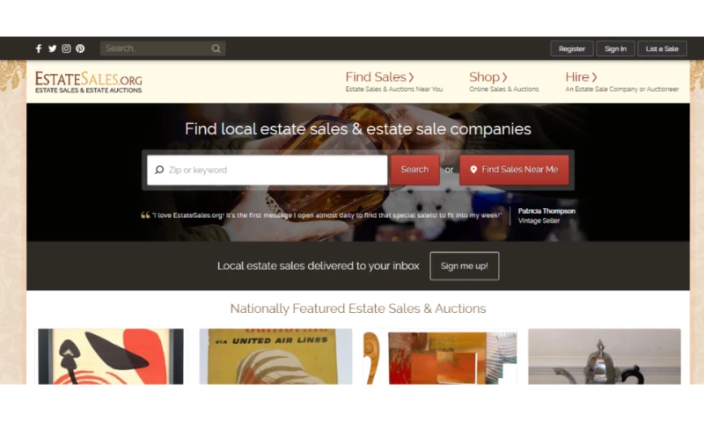Open the Facebook social icon
The image size is (704, 422).
[39, 48]
